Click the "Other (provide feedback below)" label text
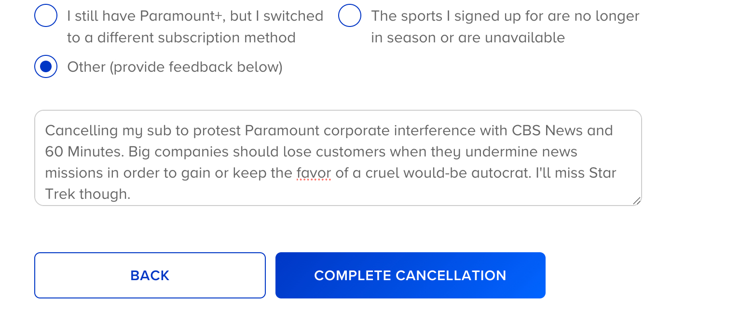This screenshot has height=336, width=740. (x=175, y=67)
